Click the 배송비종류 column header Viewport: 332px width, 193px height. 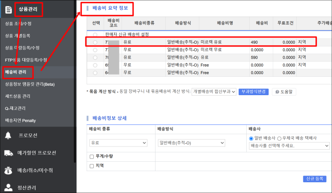click(144, 23)
